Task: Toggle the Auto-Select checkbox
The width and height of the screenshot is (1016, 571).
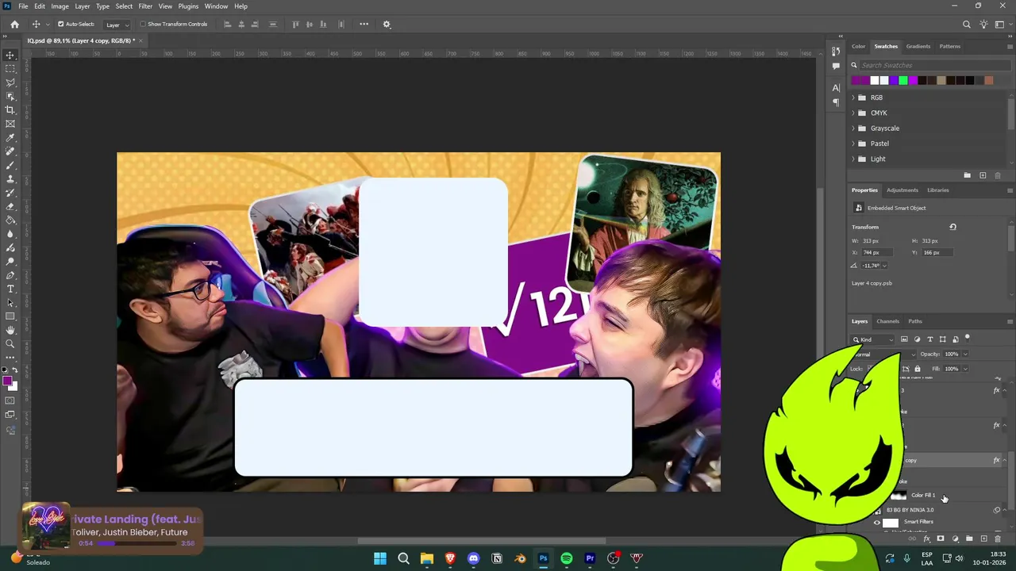Action: 60,25
